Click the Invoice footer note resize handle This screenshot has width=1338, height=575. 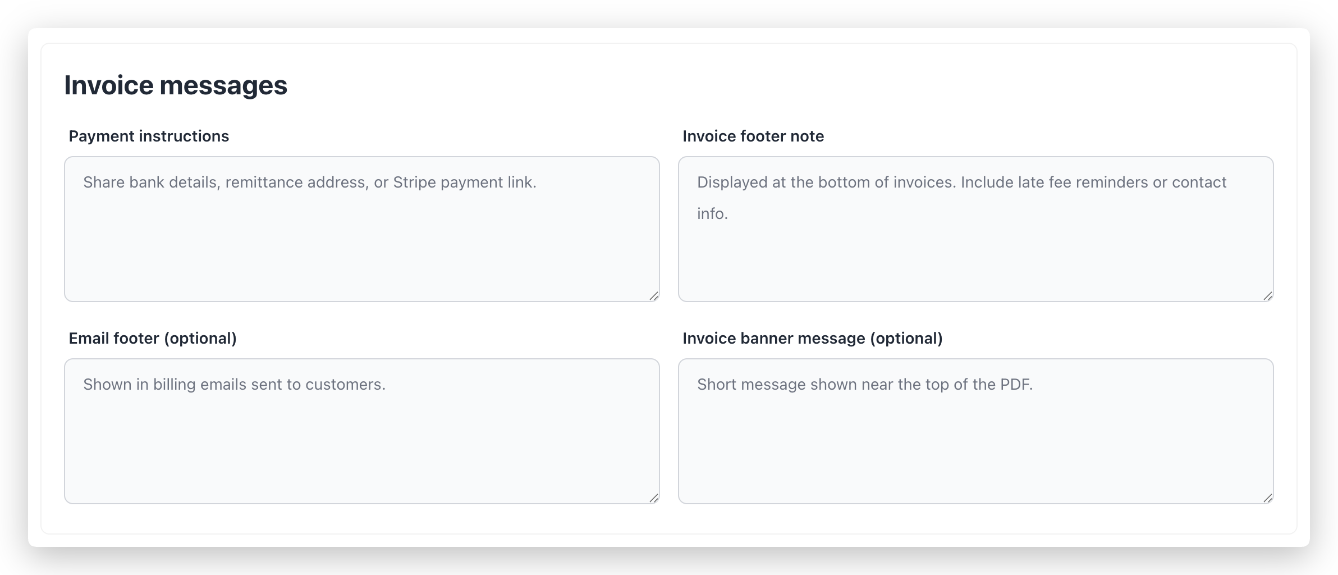point(1268,296)
